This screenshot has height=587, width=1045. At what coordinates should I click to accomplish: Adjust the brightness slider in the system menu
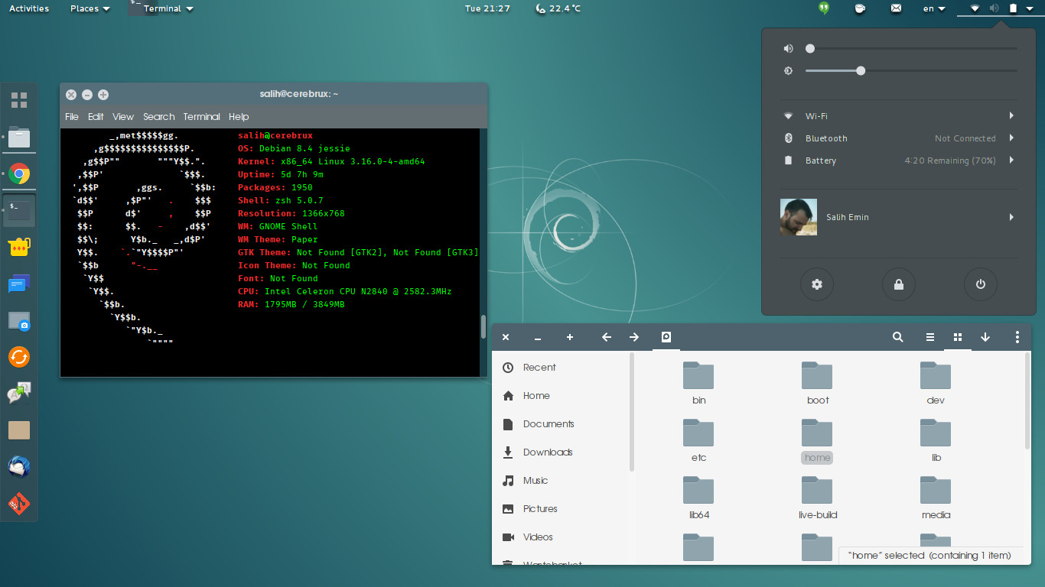860,70
